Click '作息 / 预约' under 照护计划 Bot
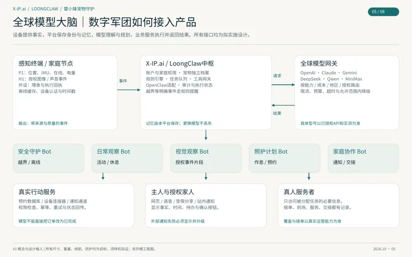Image resolution: width=412 pixels, height=257 pixels. click(x=266, y=162)
